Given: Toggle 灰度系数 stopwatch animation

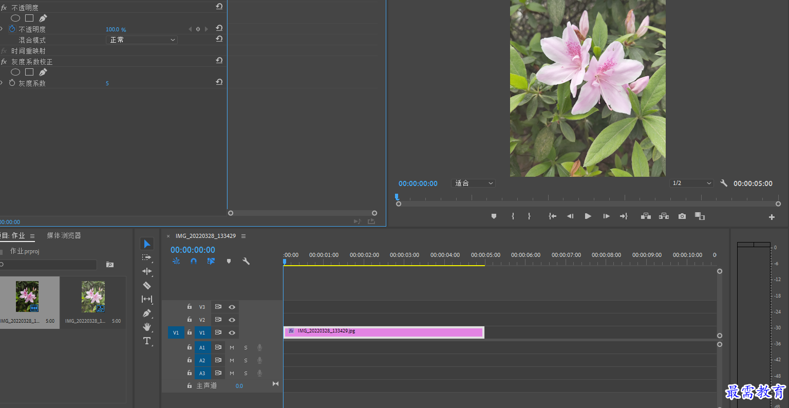Looking at the screenshot, I should click(12, 83).
